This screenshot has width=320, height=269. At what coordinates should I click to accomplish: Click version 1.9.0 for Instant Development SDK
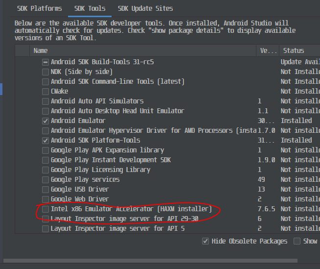coord(266,160)
